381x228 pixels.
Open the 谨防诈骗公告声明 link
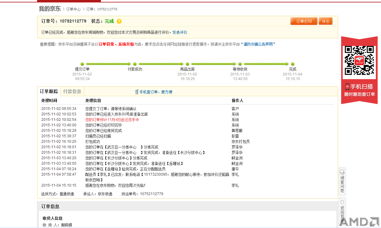258,44
